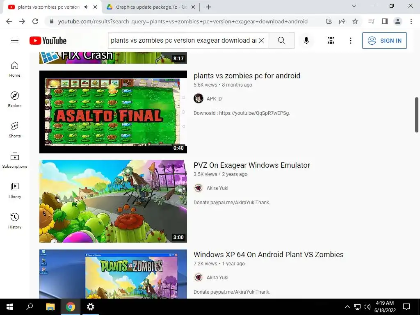Screen dimensions: 420x315
Task: Share this page from the address bar
Action: point(342,21)
